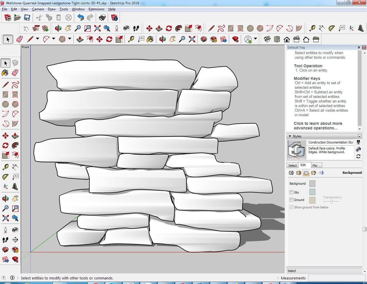Open the line tool dropdown arrow

[38, 39]
